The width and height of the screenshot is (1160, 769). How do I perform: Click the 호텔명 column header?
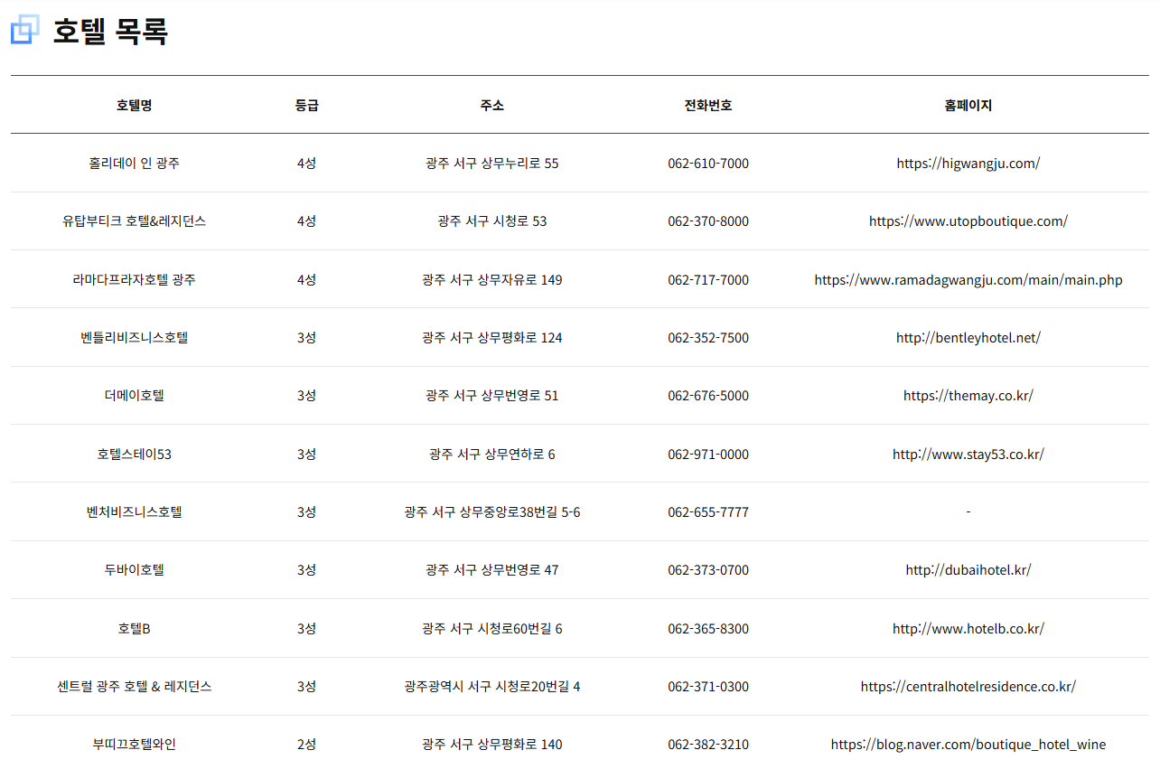coord(134,106)
